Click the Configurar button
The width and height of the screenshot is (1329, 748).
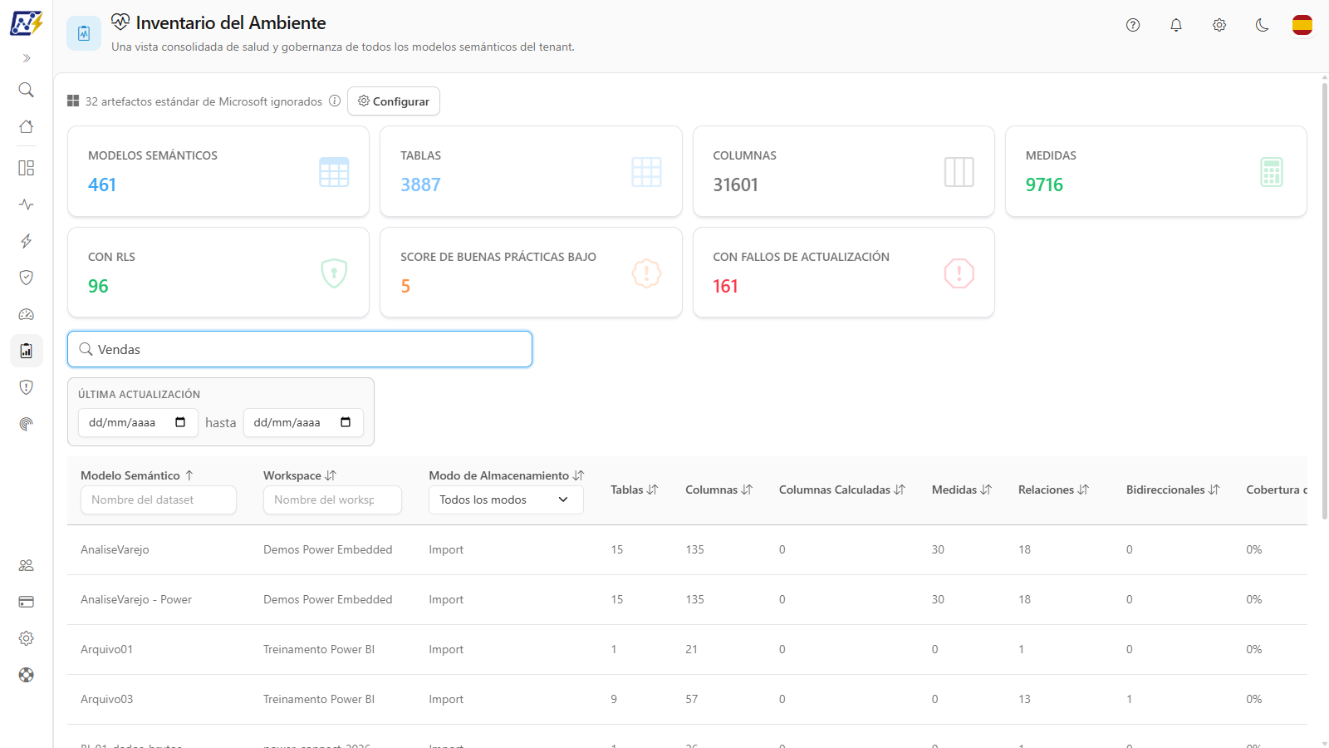[394, 101]
